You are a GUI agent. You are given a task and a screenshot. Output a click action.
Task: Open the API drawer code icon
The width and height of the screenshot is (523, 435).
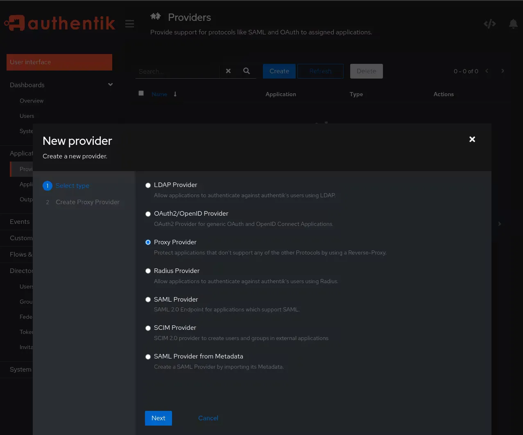pos(490,24)
